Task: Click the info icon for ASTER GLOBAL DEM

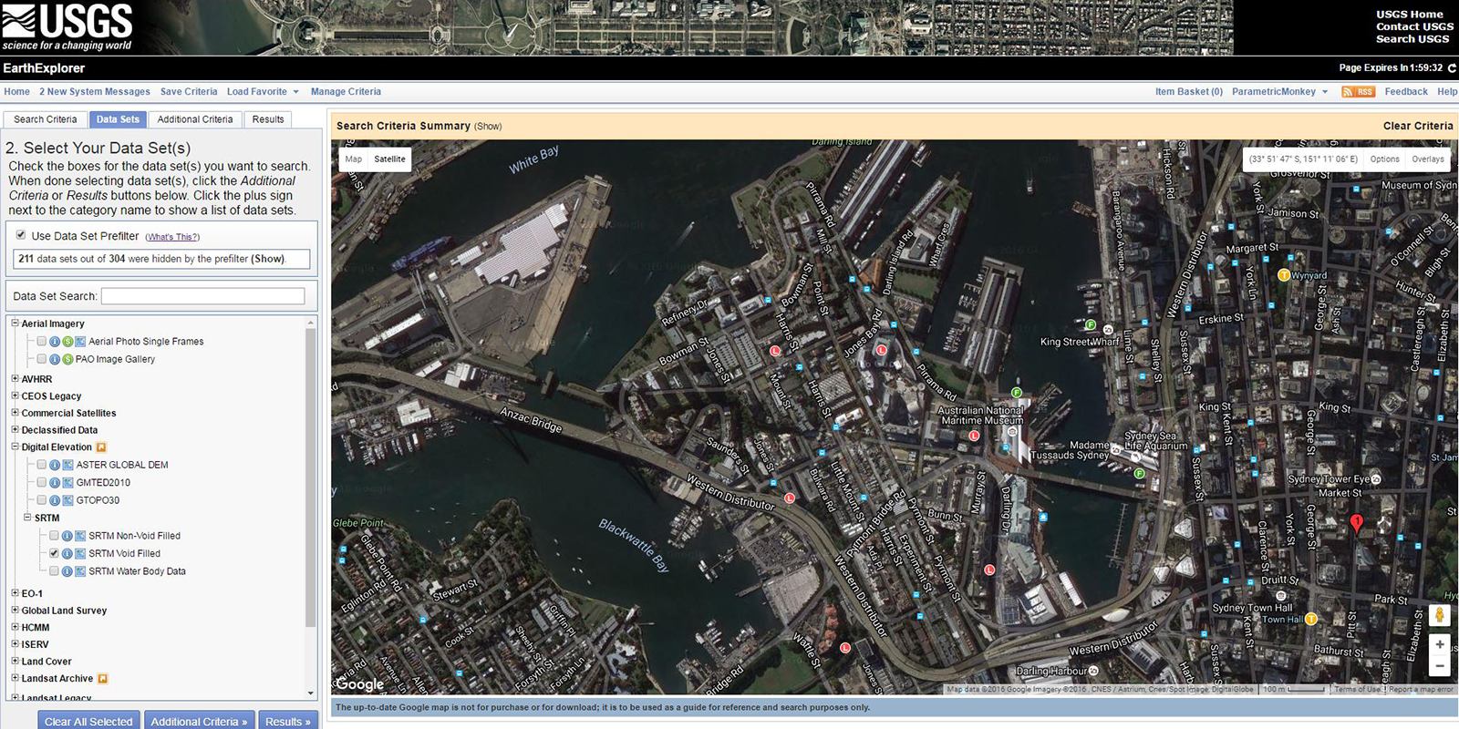Action: 55,465
